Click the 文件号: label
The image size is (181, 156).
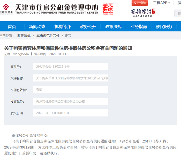pyautogui.click(x=16, y=67)
